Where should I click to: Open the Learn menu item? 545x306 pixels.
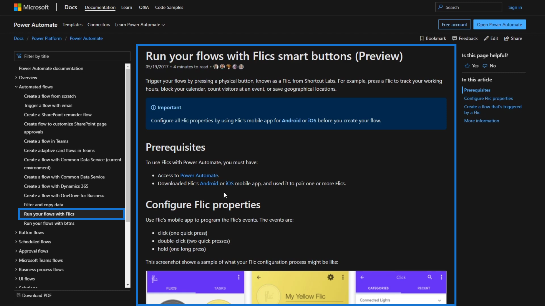pos(127,7)
